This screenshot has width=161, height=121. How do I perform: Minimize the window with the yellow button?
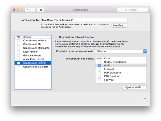[x=18, y=10]
